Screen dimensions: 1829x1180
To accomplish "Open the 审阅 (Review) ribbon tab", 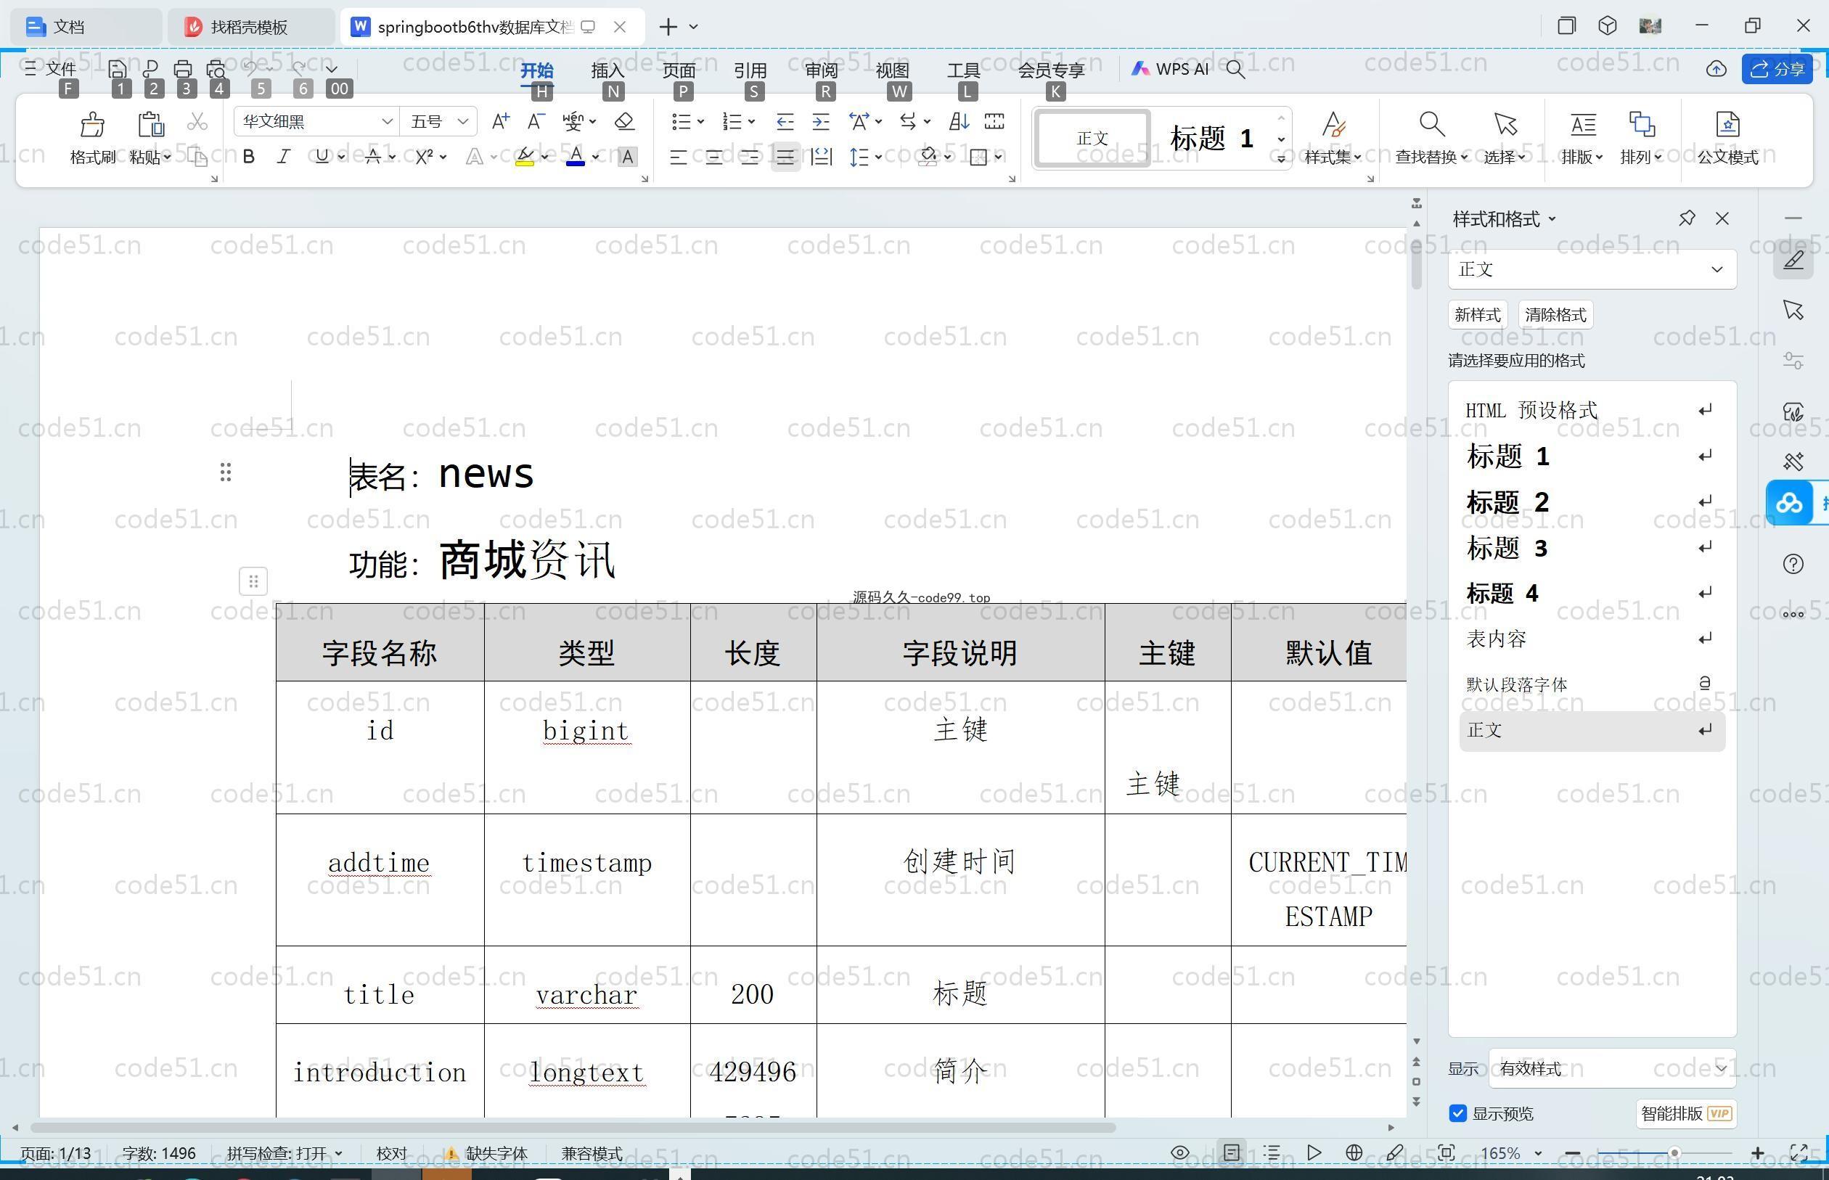I will [x=822, y=70].
